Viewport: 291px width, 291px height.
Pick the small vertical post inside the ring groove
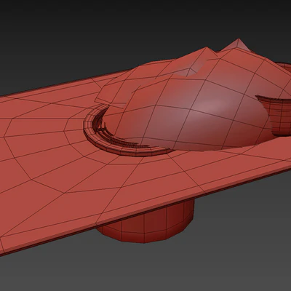click(x=105, y=126)
